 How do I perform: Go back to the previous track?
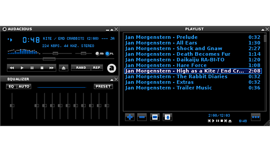click(12, 68)
